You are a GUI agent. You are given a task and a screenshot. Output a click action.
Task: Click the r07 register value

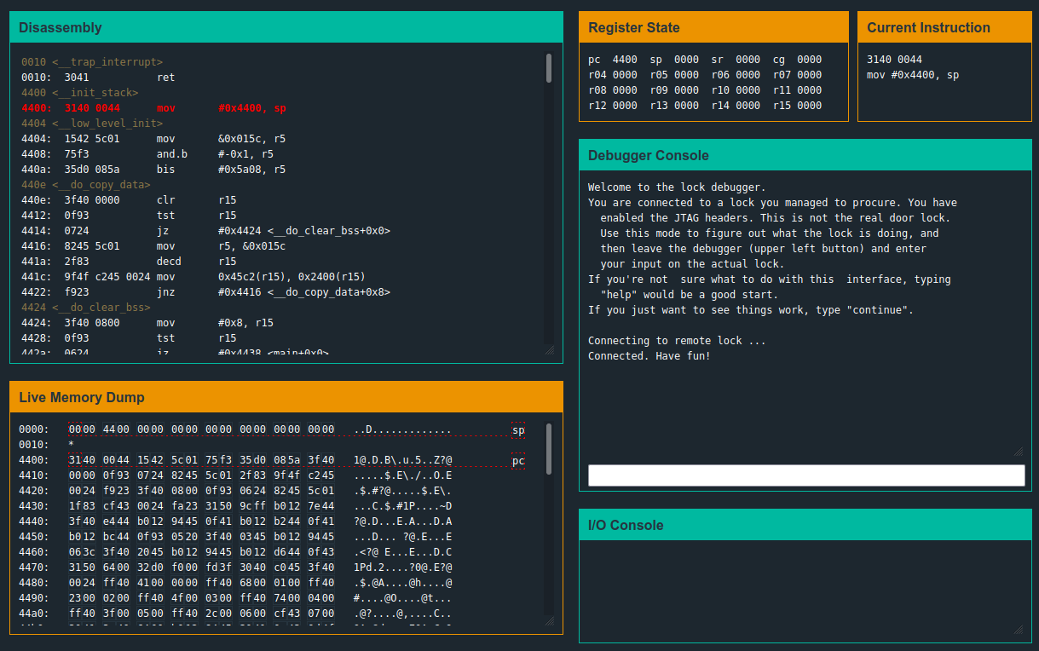point(809,75)
